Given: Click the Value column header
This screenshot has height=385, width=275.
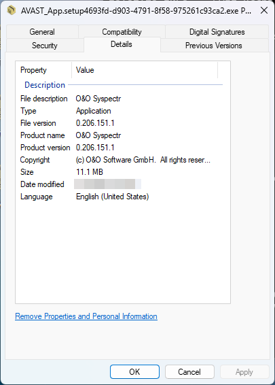Looking at the screenshot, I should [145, 70].
